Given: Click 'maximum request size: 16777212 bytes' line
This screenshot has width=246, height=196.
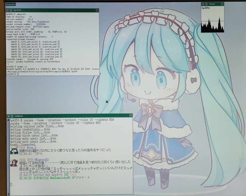Looking at the screenshot, I should [28, 27].
